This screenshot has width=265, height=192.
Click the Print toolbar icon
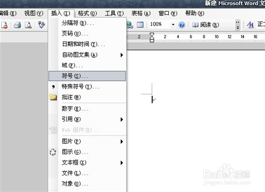pos(17,25)
